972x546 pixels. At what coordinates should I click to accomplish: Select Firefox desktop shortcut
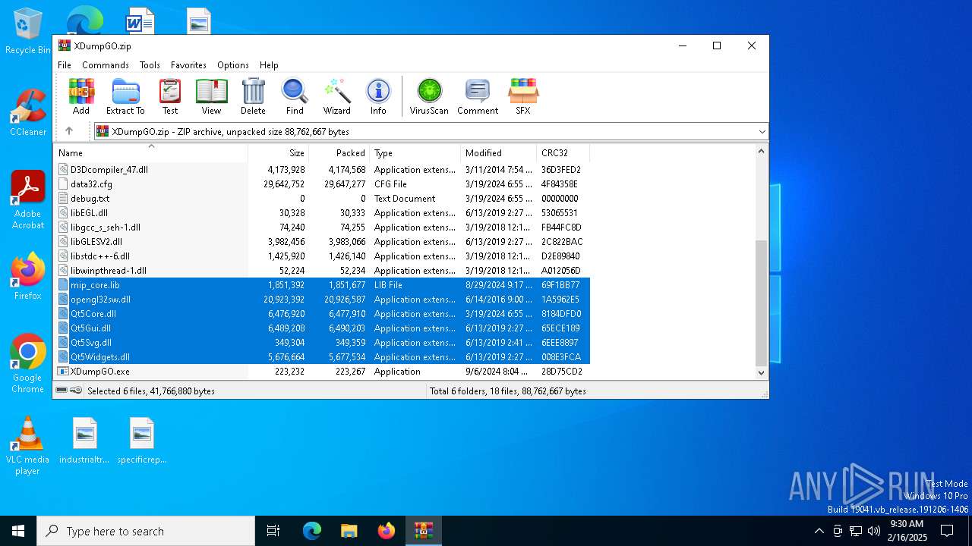[28, 276]
